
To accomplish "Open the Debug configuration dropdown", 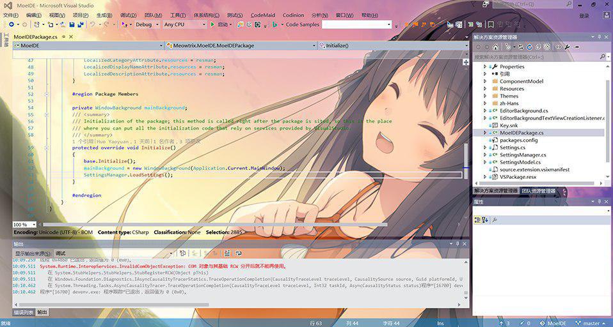I will [147, 24].
